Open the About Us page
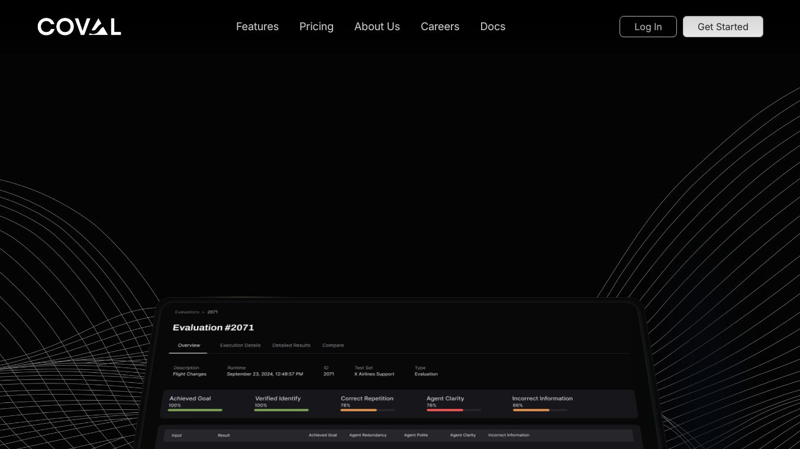The width and height of the screenshot is (800, 449). point(377,27)
